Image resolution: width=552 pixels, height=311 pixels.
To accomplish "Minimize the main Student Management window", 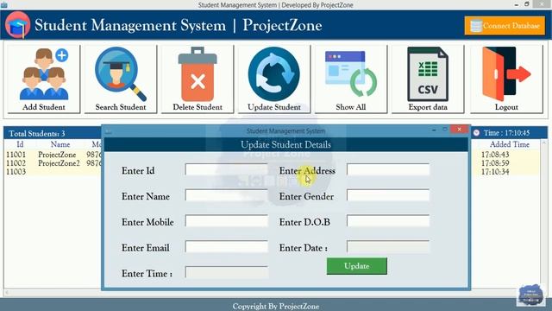I will tap(516, 4).
